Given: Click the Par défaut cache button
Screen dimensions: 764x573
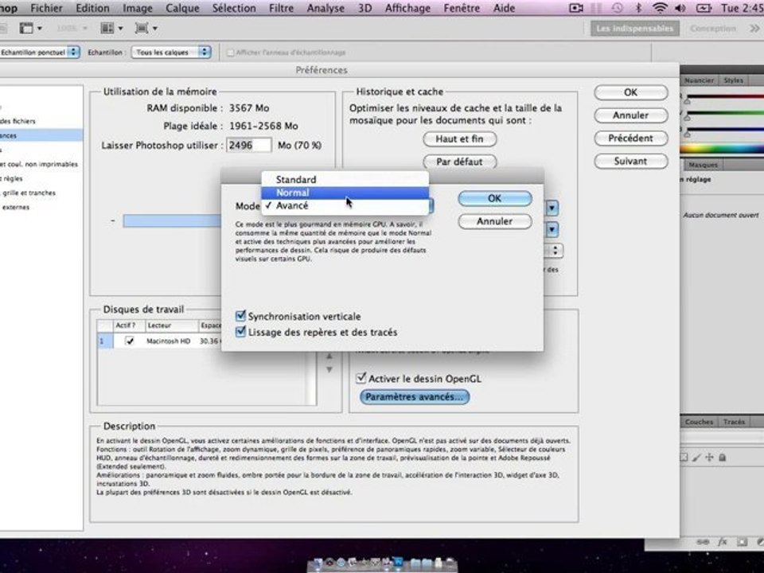Looking at the screenshot, I should pos(459,162).
